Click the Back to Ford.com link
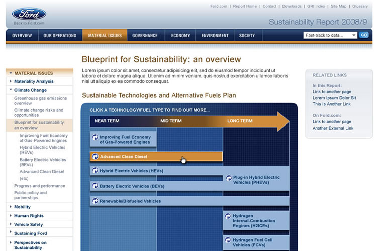This screenshot has width=377, height=251. click(x=29, y=23)
